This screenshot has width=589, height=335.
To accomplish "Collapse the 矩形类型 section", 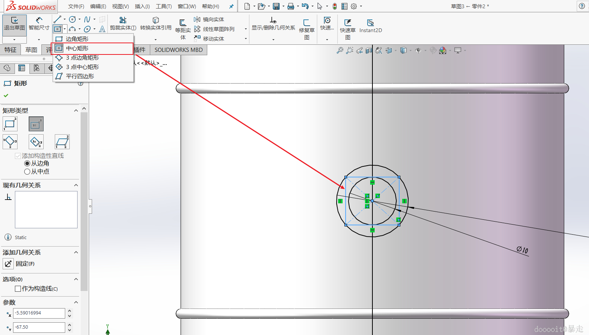I will (76, 110).
